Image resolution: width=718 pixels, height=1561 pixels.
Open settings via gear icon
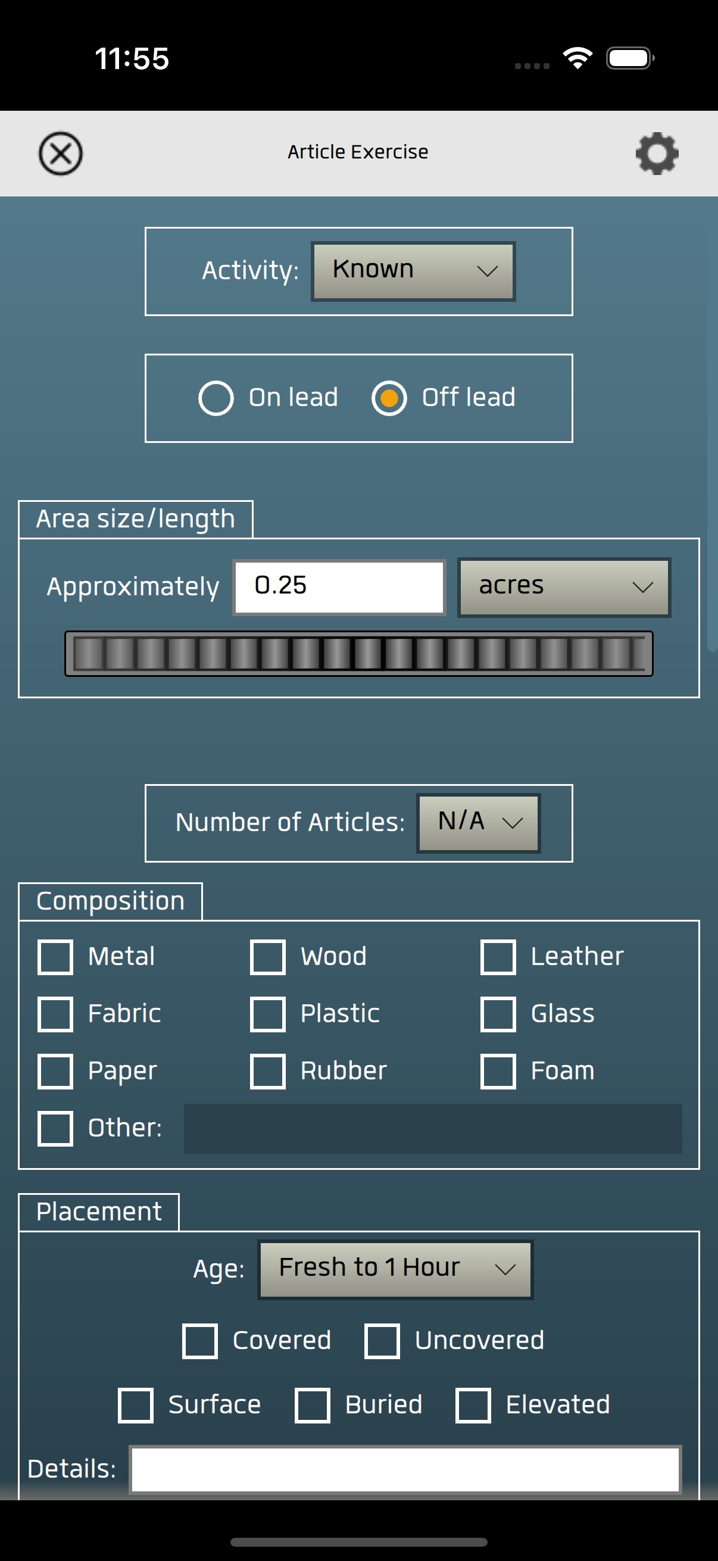[x=657, y=154]
